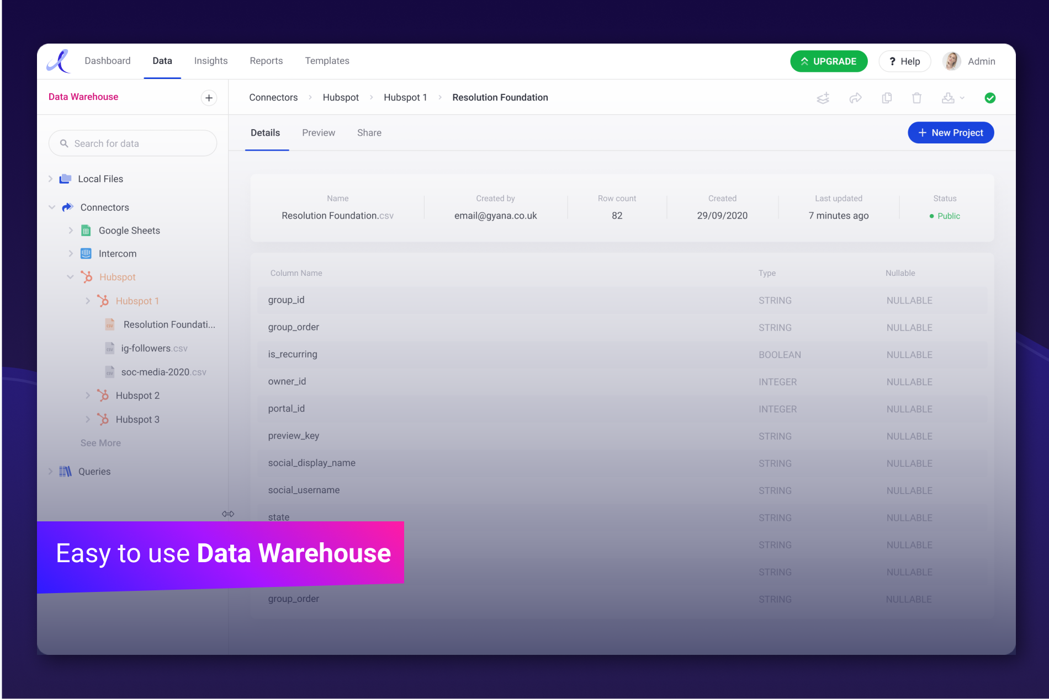The height and width of the screenshot is (699, 1049).
Task: Click the Admin profile avatar
Action: click(952, 61)
